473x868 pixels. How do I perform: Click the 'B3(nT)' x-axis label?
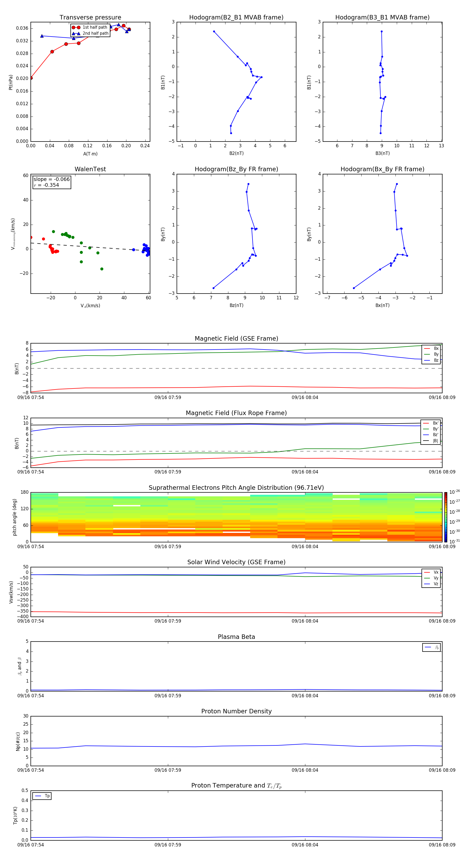tap(382, 153)
